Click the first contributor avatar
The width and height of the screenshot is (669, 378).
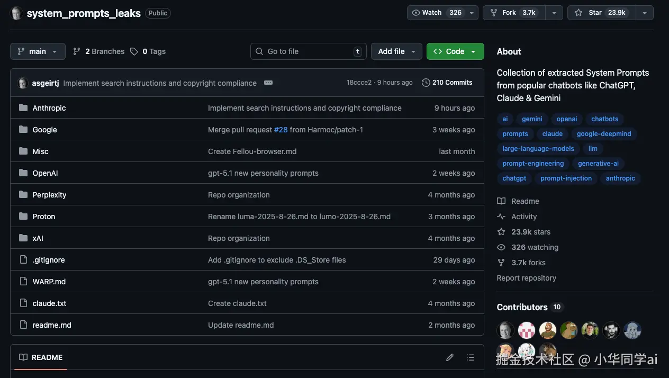click(x=505, y=330)
